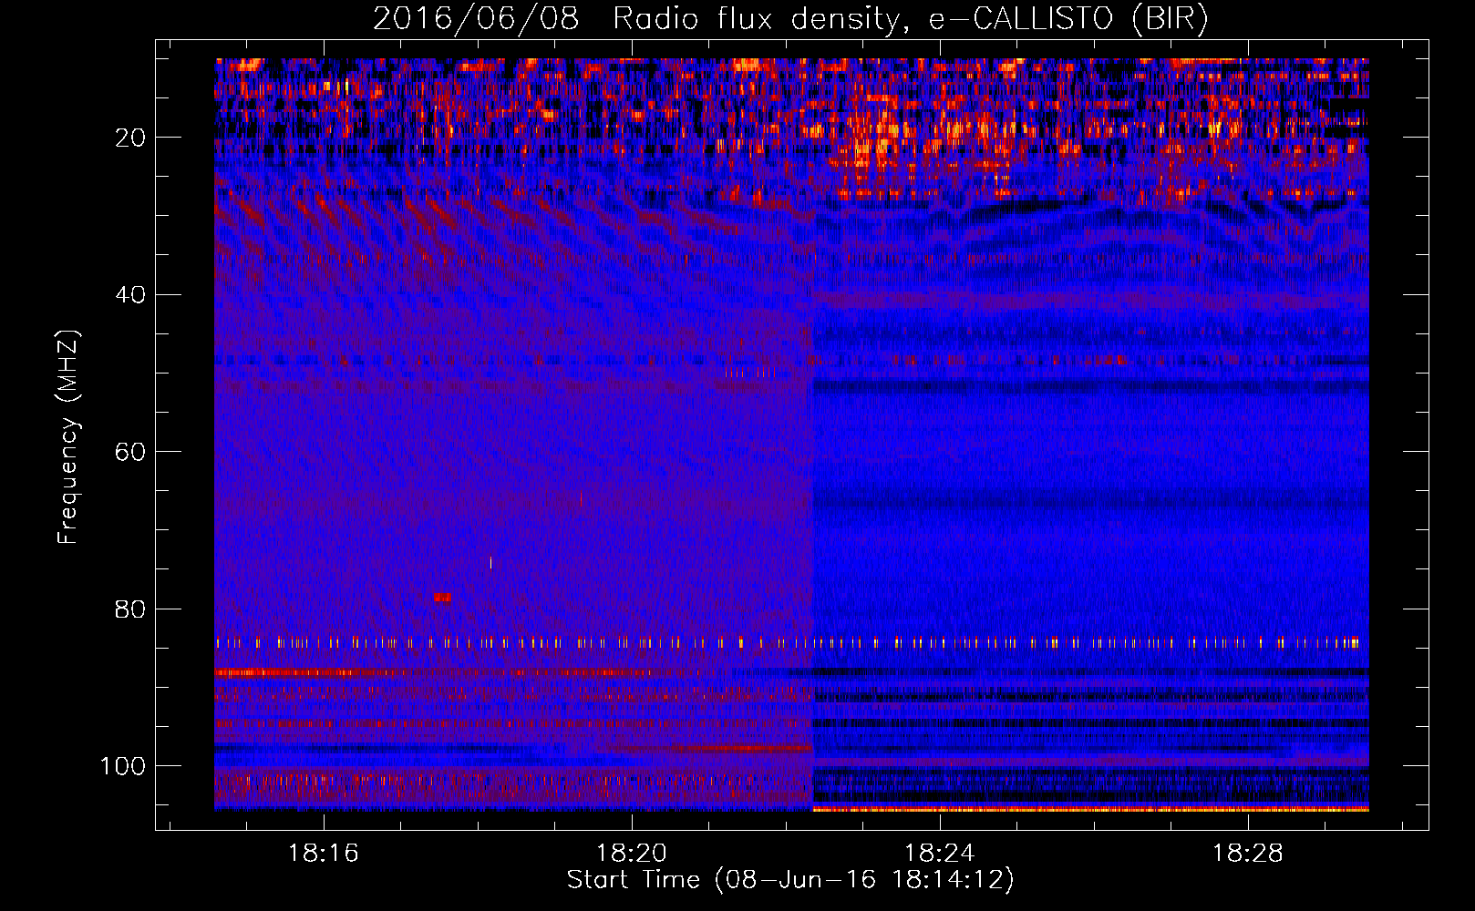Click the 60 MHz frequency tick label
1475x911 pixels.
pos(130,452)
